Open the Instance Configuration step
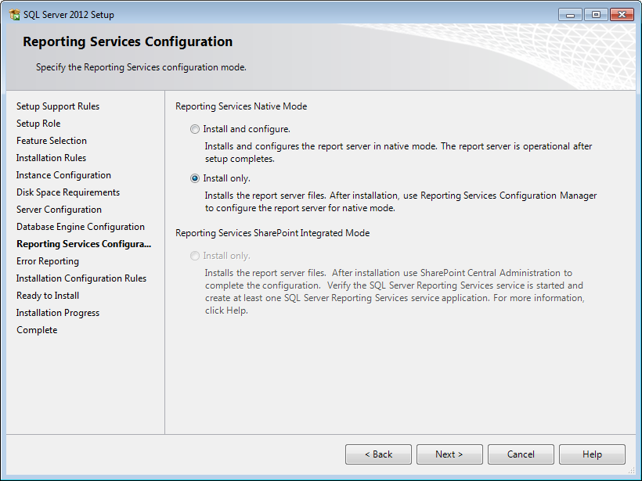This screenshot has height=481, width=642. tap(63, 175)
